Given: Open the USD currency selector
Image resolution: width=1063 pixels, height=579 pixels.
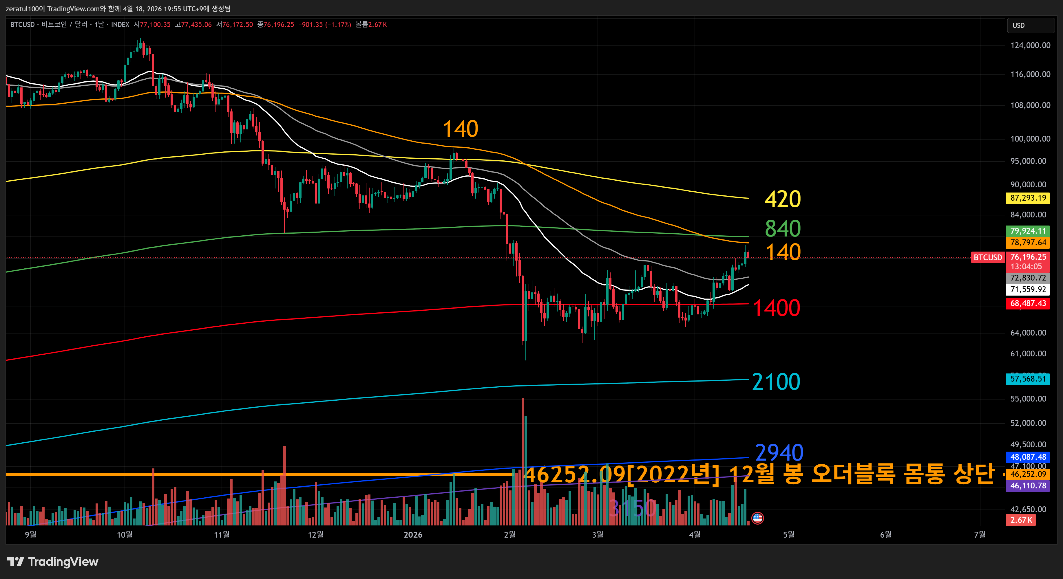Looking at the screenshot, I should (x=1030, y=25).
